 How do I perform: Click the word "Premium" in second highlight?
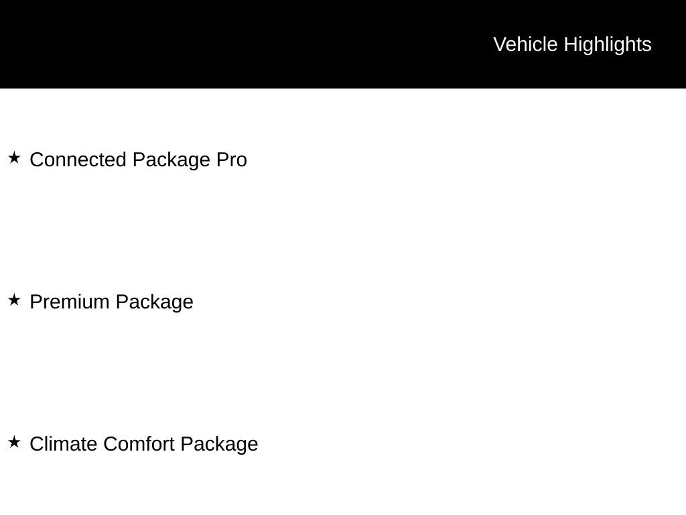coord(70,302)
